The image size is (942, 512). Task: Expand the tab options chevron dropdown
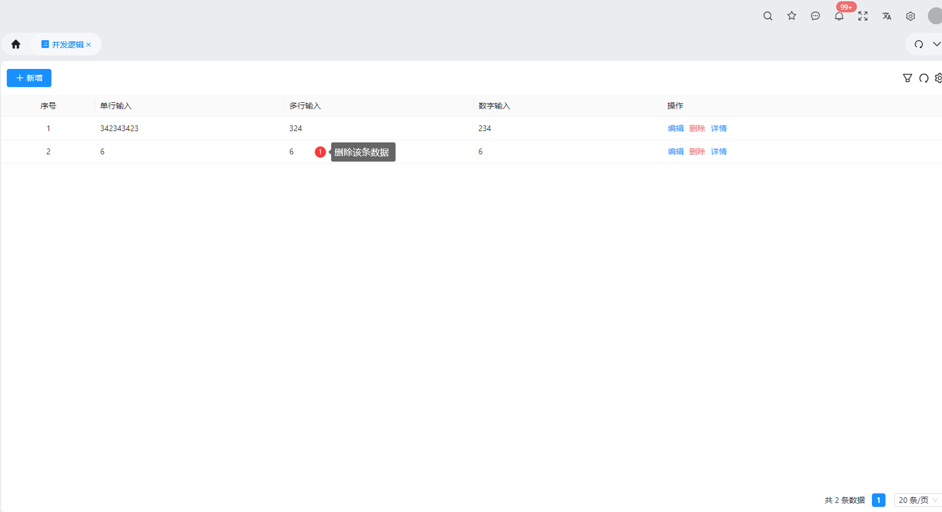(x=936, y=44)
